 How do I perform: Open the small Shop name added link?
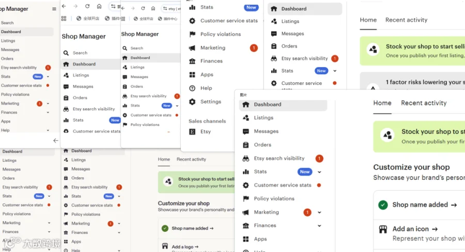(193, 228)
